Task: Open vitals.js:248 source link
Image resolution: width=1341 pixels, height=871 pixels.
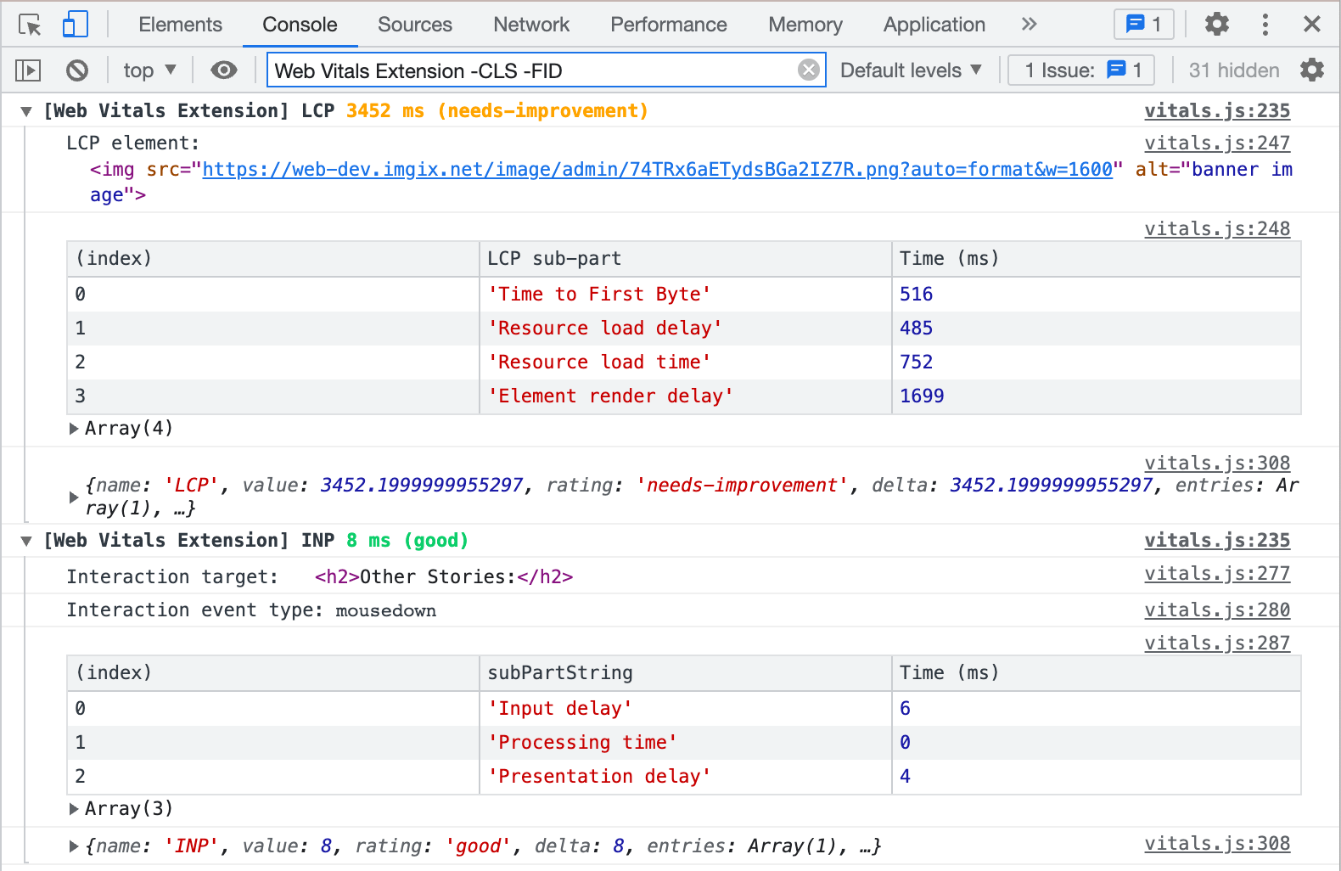Action: coord(1217,229)
